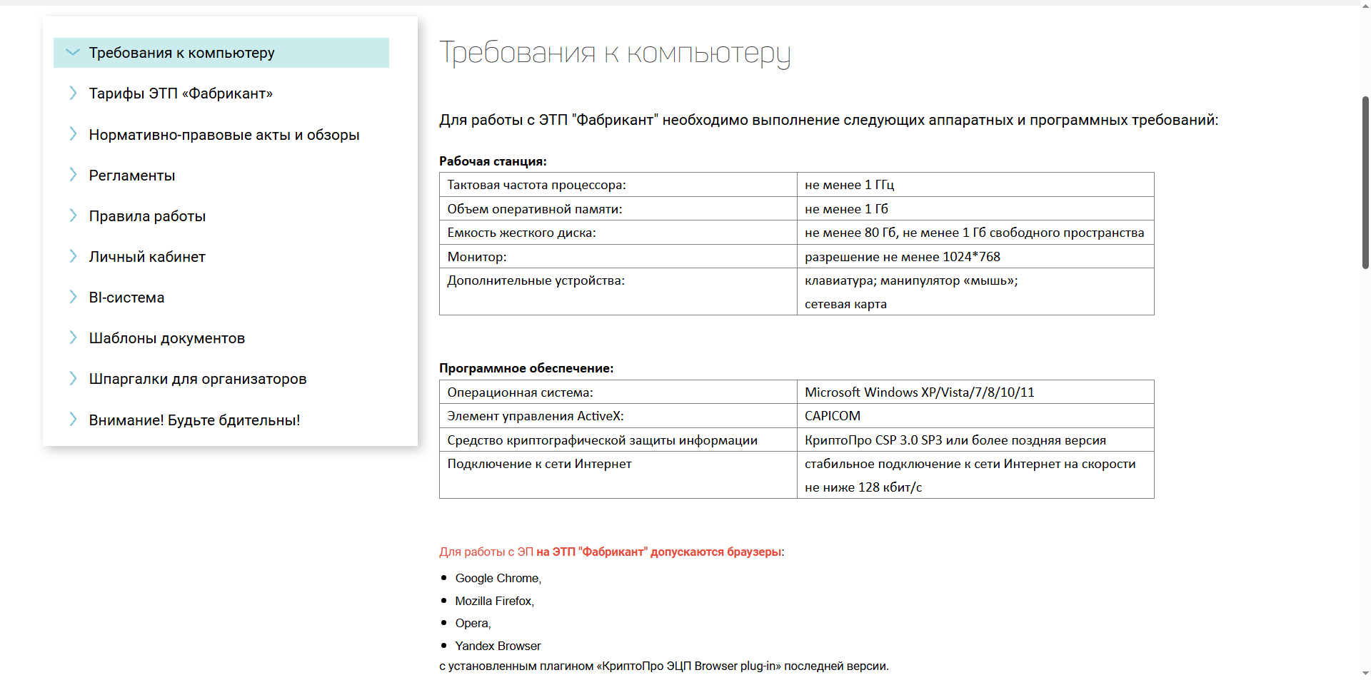The image size is (1371, 680).
Task: Click the CAPICOM value cell
Action: (x=975, y=416)
